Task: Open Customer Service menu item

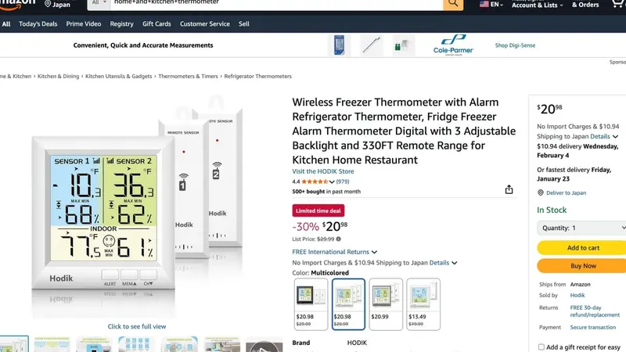Action: (x=205, y=24)
